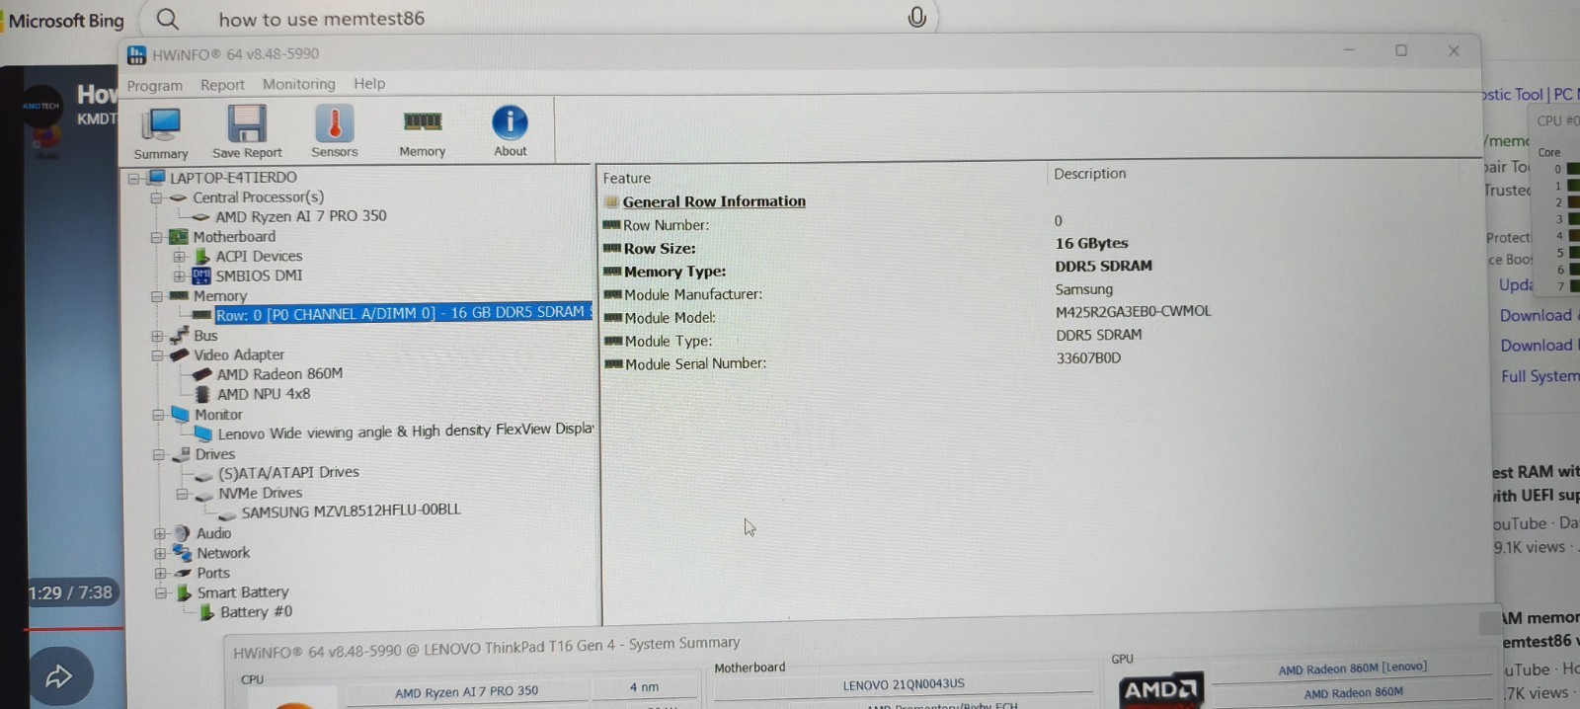Click the video progress bar
The height and width of the screenshot is (709, 1580).
(74, 628)
